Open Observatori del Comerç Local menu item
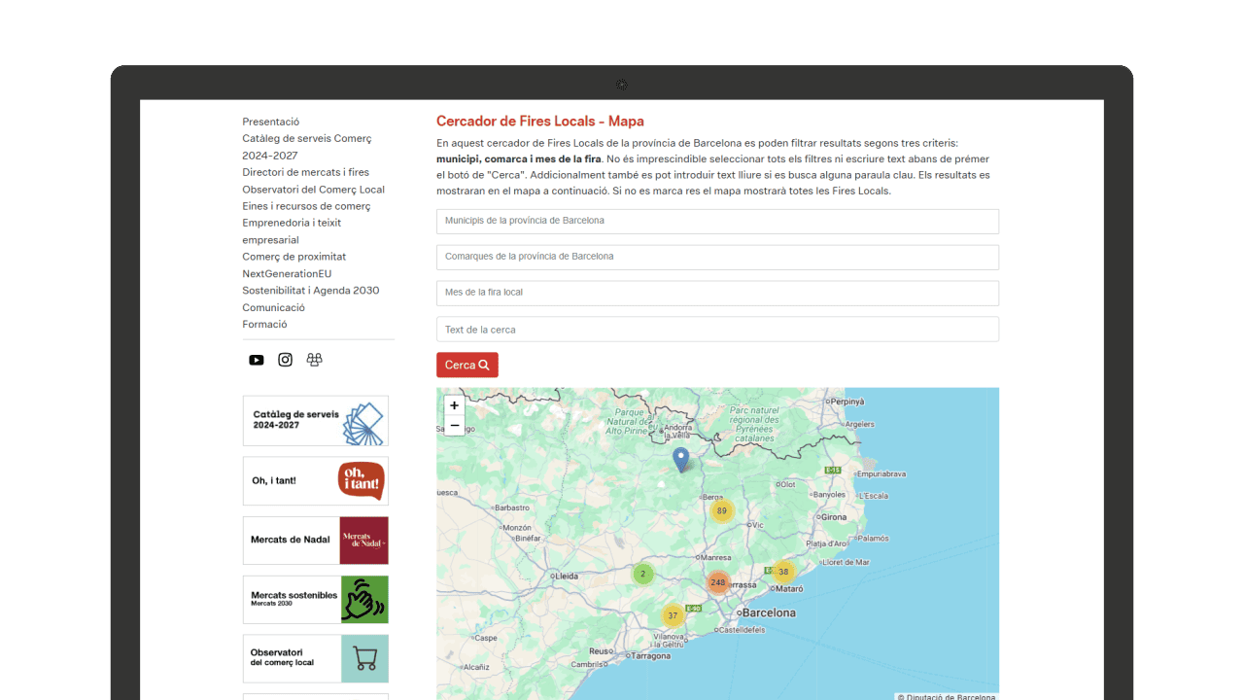The image size is (1244, 700). tap(313, 190)
